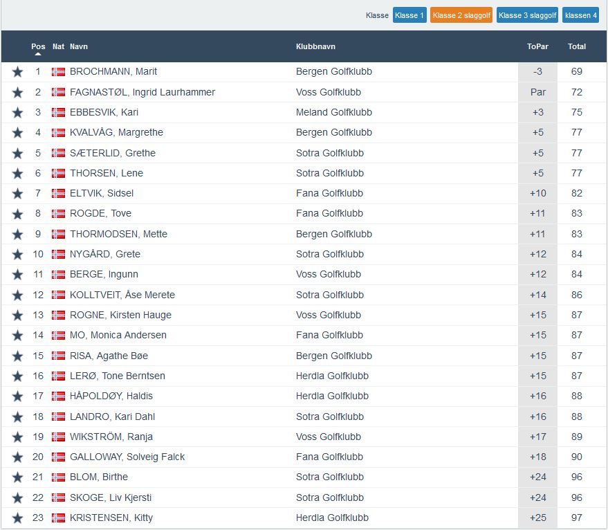This screenshot has width=608, height=530.
Task: Open player THORMODSEN, Mette
Action: tap(118, 234)
